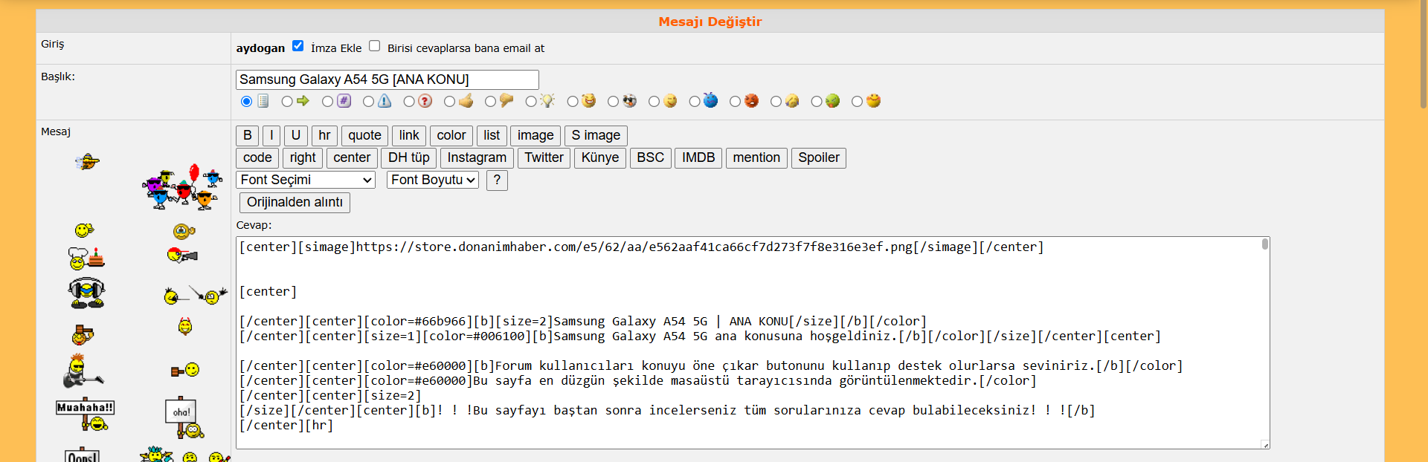The height and width of the screenshot is (462, 1428).
Task: Click the purple hash message icon
Action: pos(344,100)
